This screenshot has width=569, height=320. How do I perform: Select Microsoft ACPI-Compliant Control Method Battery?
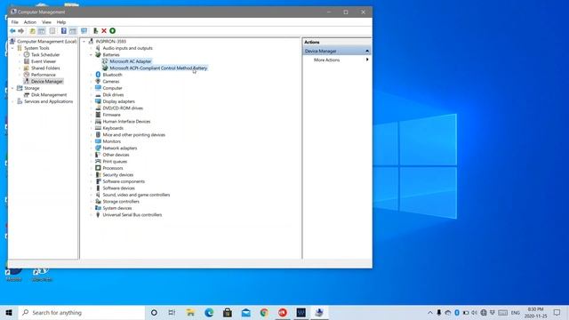158,68
